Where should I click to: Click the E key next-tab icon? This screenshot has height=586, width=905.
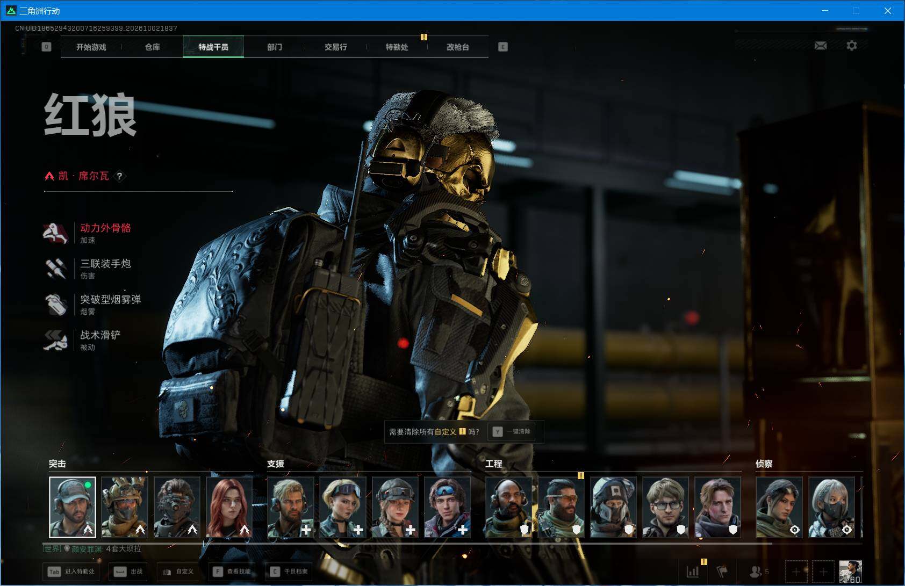point(502,47)
